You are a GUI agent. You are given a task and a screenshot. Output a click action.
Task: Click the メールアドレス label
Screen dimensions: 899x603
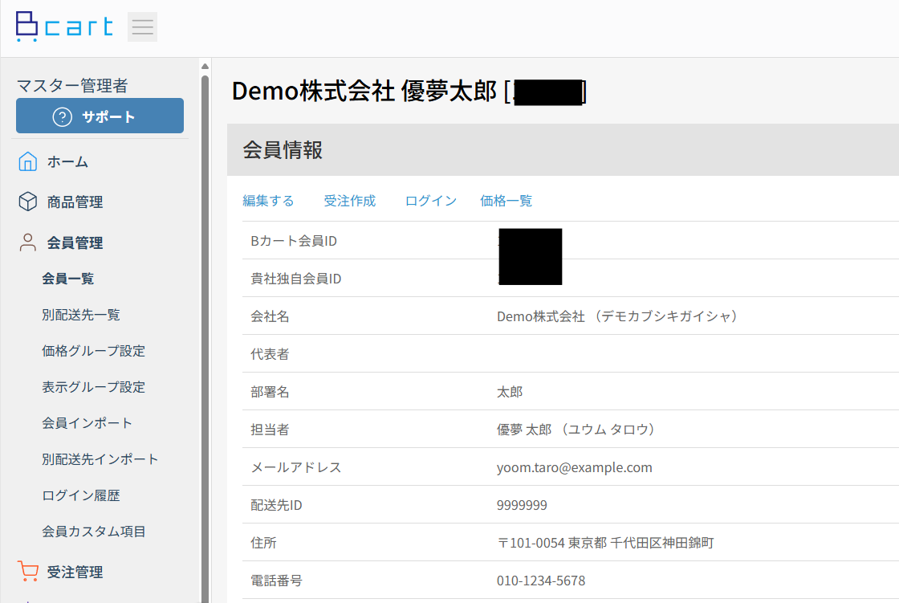[x=296, y=467]
